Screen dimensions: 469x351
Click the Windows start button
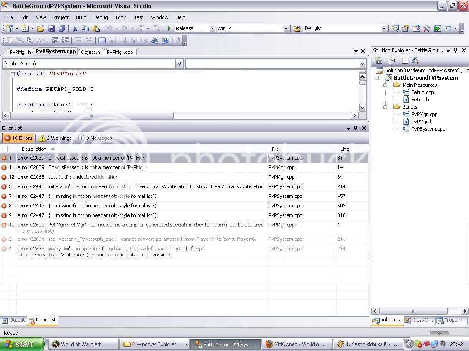(x=22, y=344)
